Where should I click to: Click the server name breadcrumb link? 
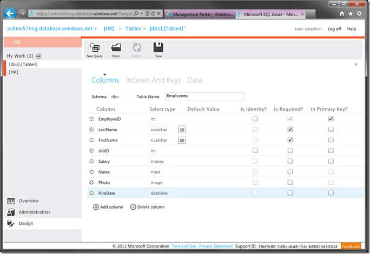(50, 29)
